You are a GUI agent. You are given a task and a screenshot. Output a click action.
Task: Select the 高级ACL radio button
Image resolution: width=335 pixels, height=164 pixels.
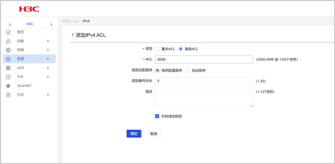click(181, 49)
